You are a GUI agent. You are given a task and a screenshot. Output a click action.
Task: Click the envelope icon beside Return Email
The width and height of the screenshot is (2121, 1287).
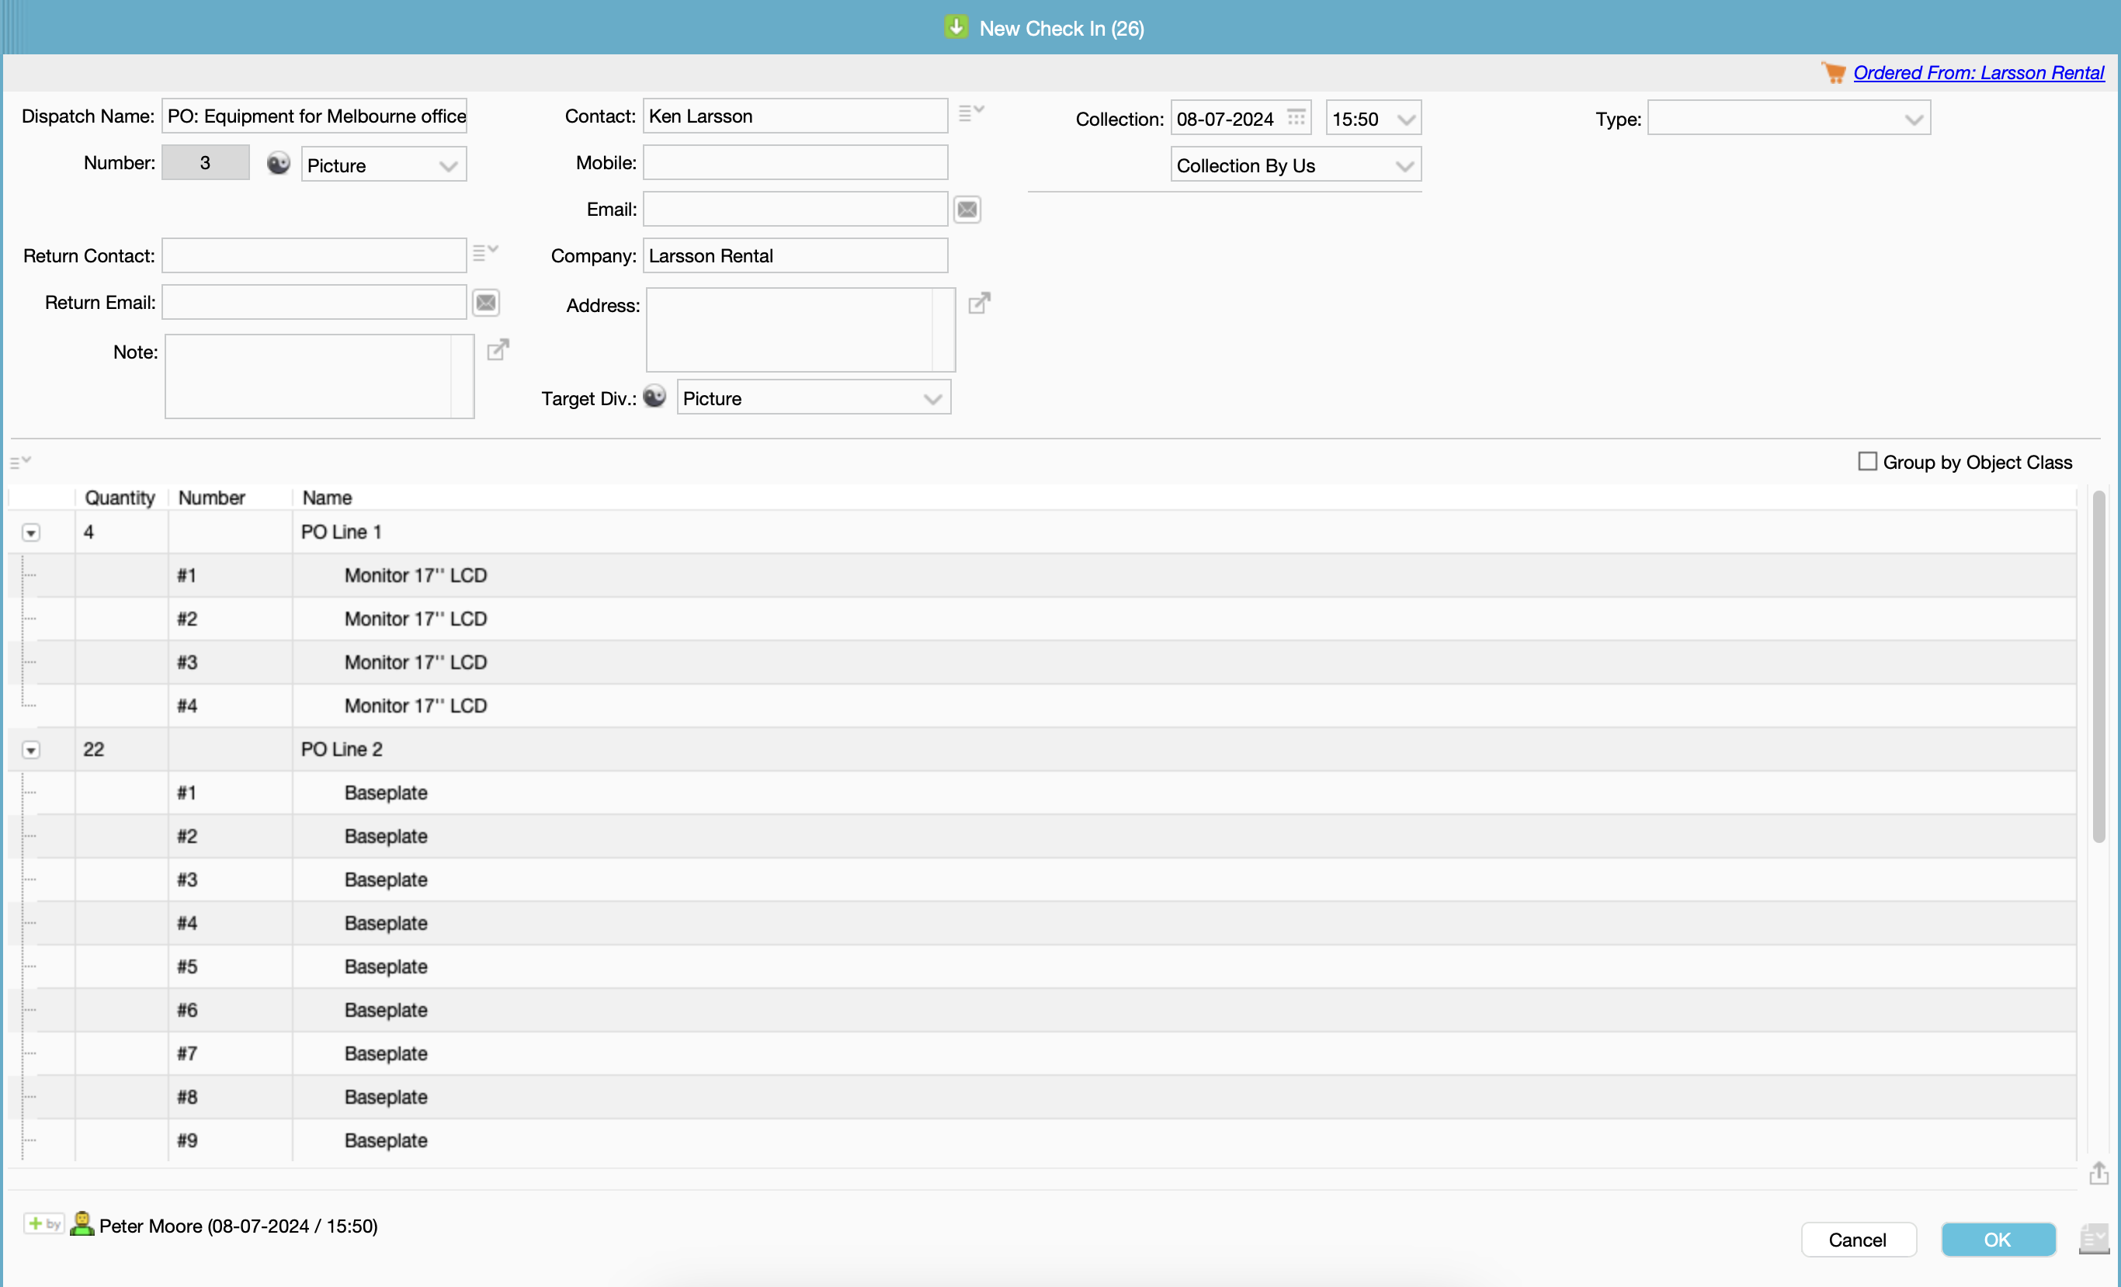[x=485, y=302]
